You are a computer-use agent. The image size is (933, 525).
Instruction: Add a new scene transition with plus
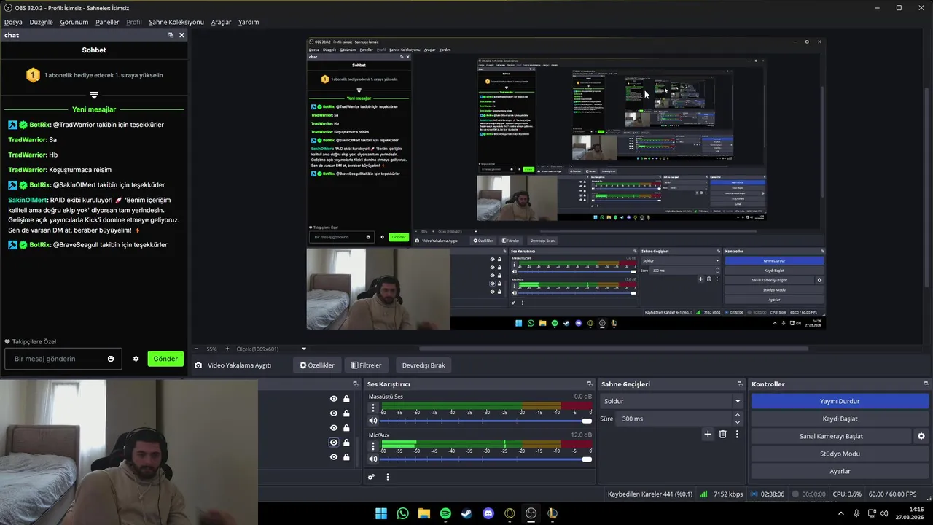[707, 434]
